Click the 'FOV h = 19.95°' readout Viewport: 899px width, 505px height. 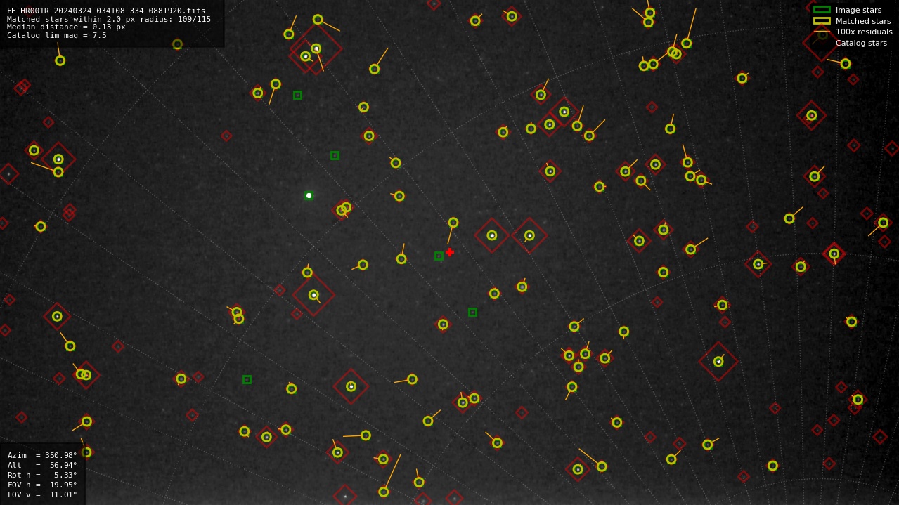(42, 485)
